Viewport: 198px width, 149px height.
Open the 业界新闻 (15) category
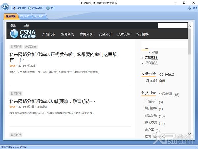(x=165, y=94)
